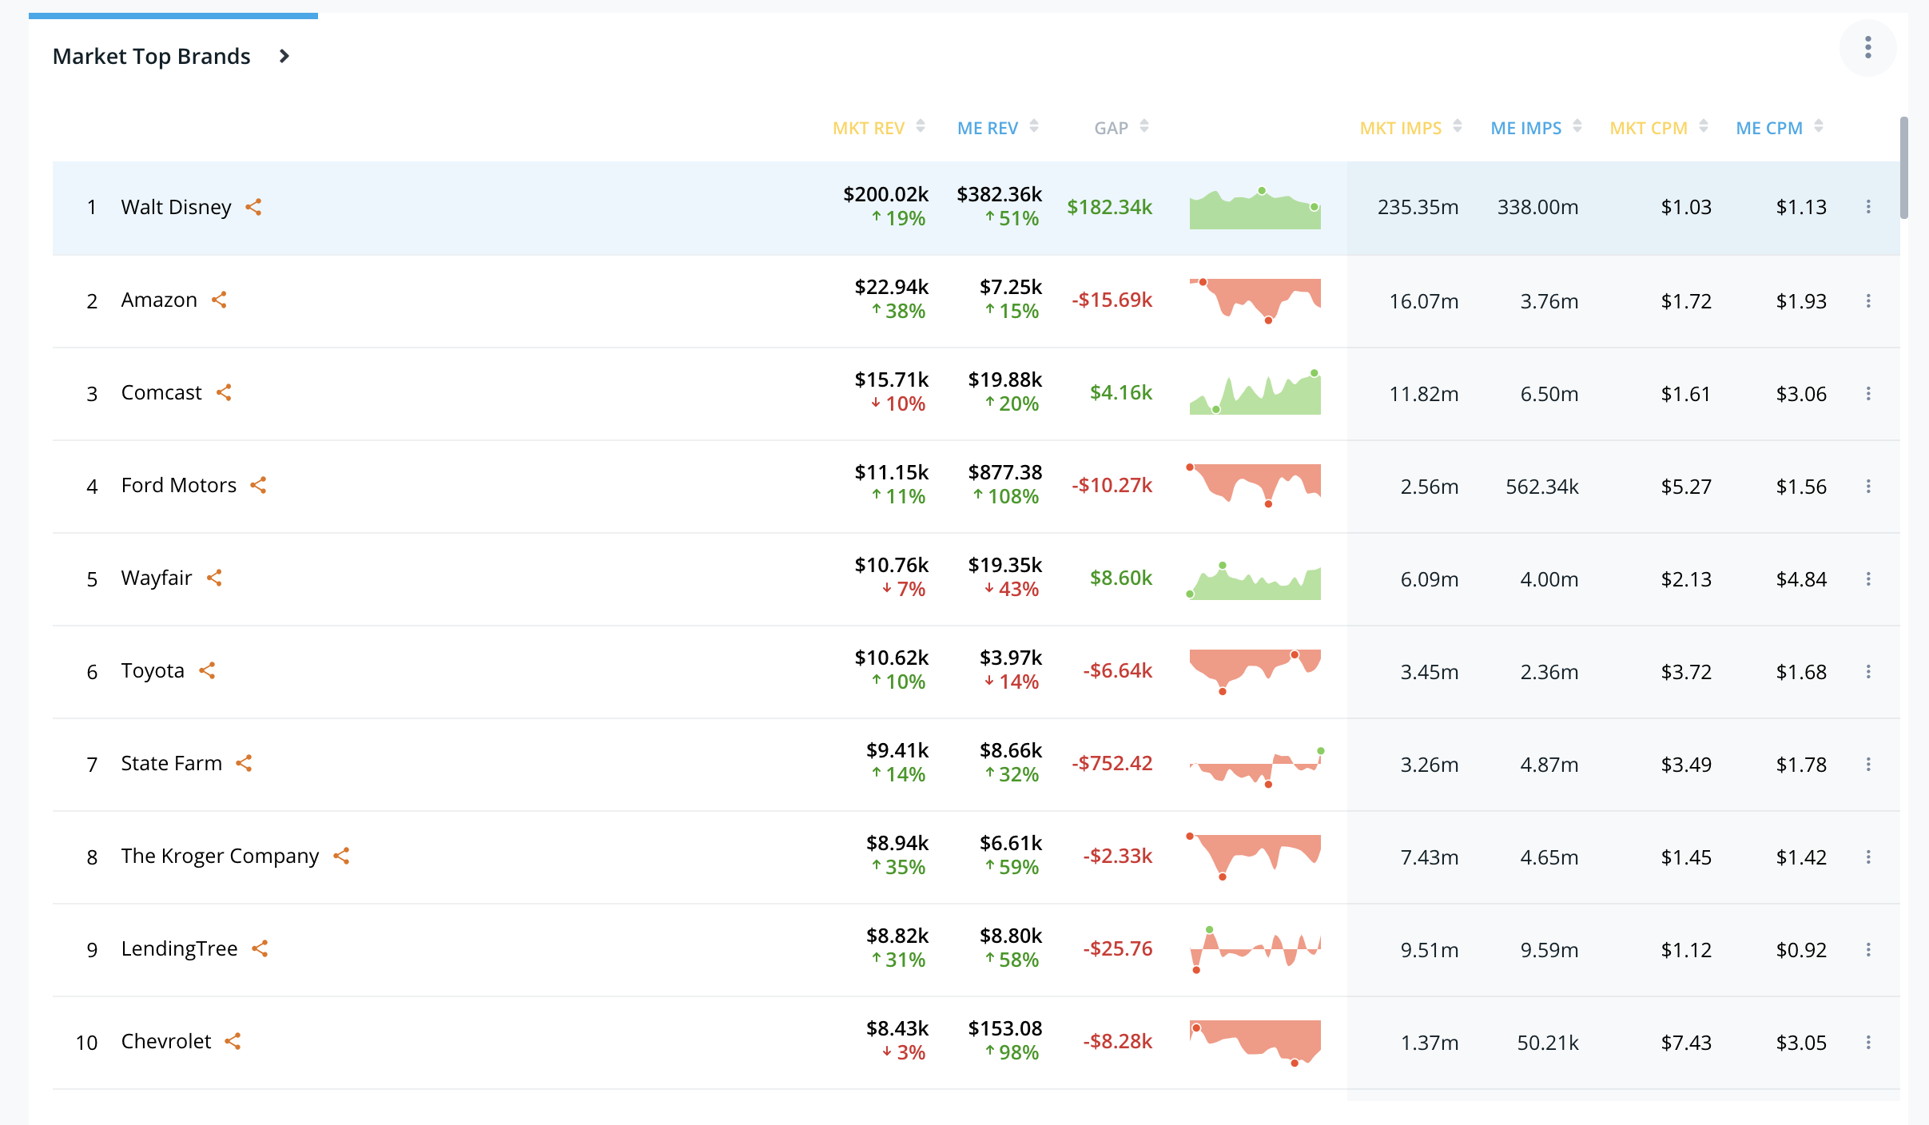The height and width of the screenshot is (1125, 1929).
Task: Open row menu for Amazon
Action: (x=1868, y=300)
